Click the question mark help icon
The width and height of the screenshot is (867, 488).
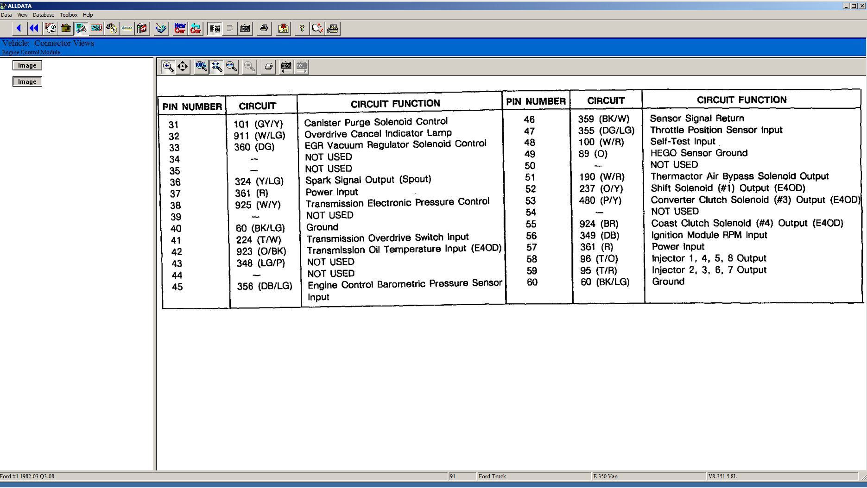tap(302, 29)
